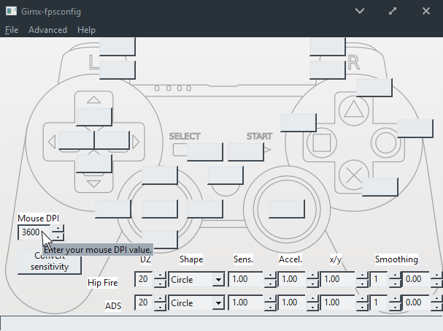
Task: Assign the Triangle button binding
Action: point(374,88)
